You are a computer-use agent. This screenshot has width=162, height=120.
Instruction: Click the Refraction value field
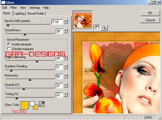[59, 76]
